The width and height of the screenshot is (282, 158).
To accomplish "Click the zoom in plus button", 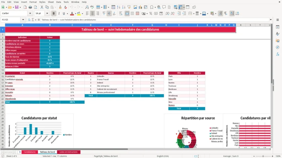I will [272, 156].
